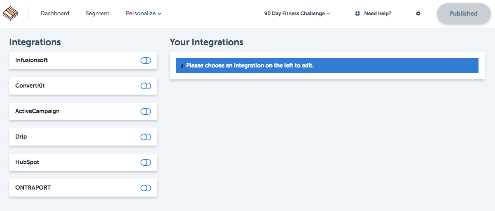
Task: Open the 90 Day Fitness Challenge dropdown
Action: pyautogui.click(x=297, y=14)
